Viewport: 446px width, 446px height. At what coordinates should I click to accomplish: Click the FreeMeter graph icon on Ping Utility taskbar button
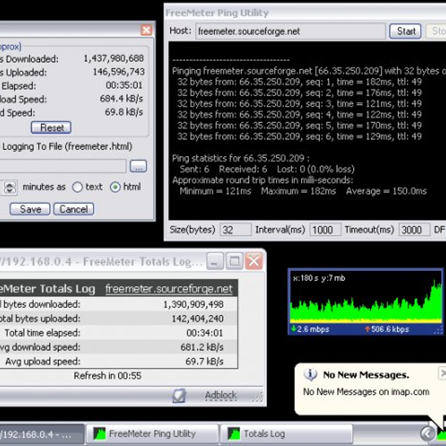coord(100,433)
